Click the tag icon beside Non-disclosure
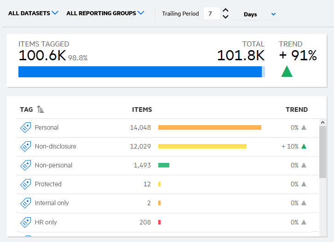 [25, 146]
